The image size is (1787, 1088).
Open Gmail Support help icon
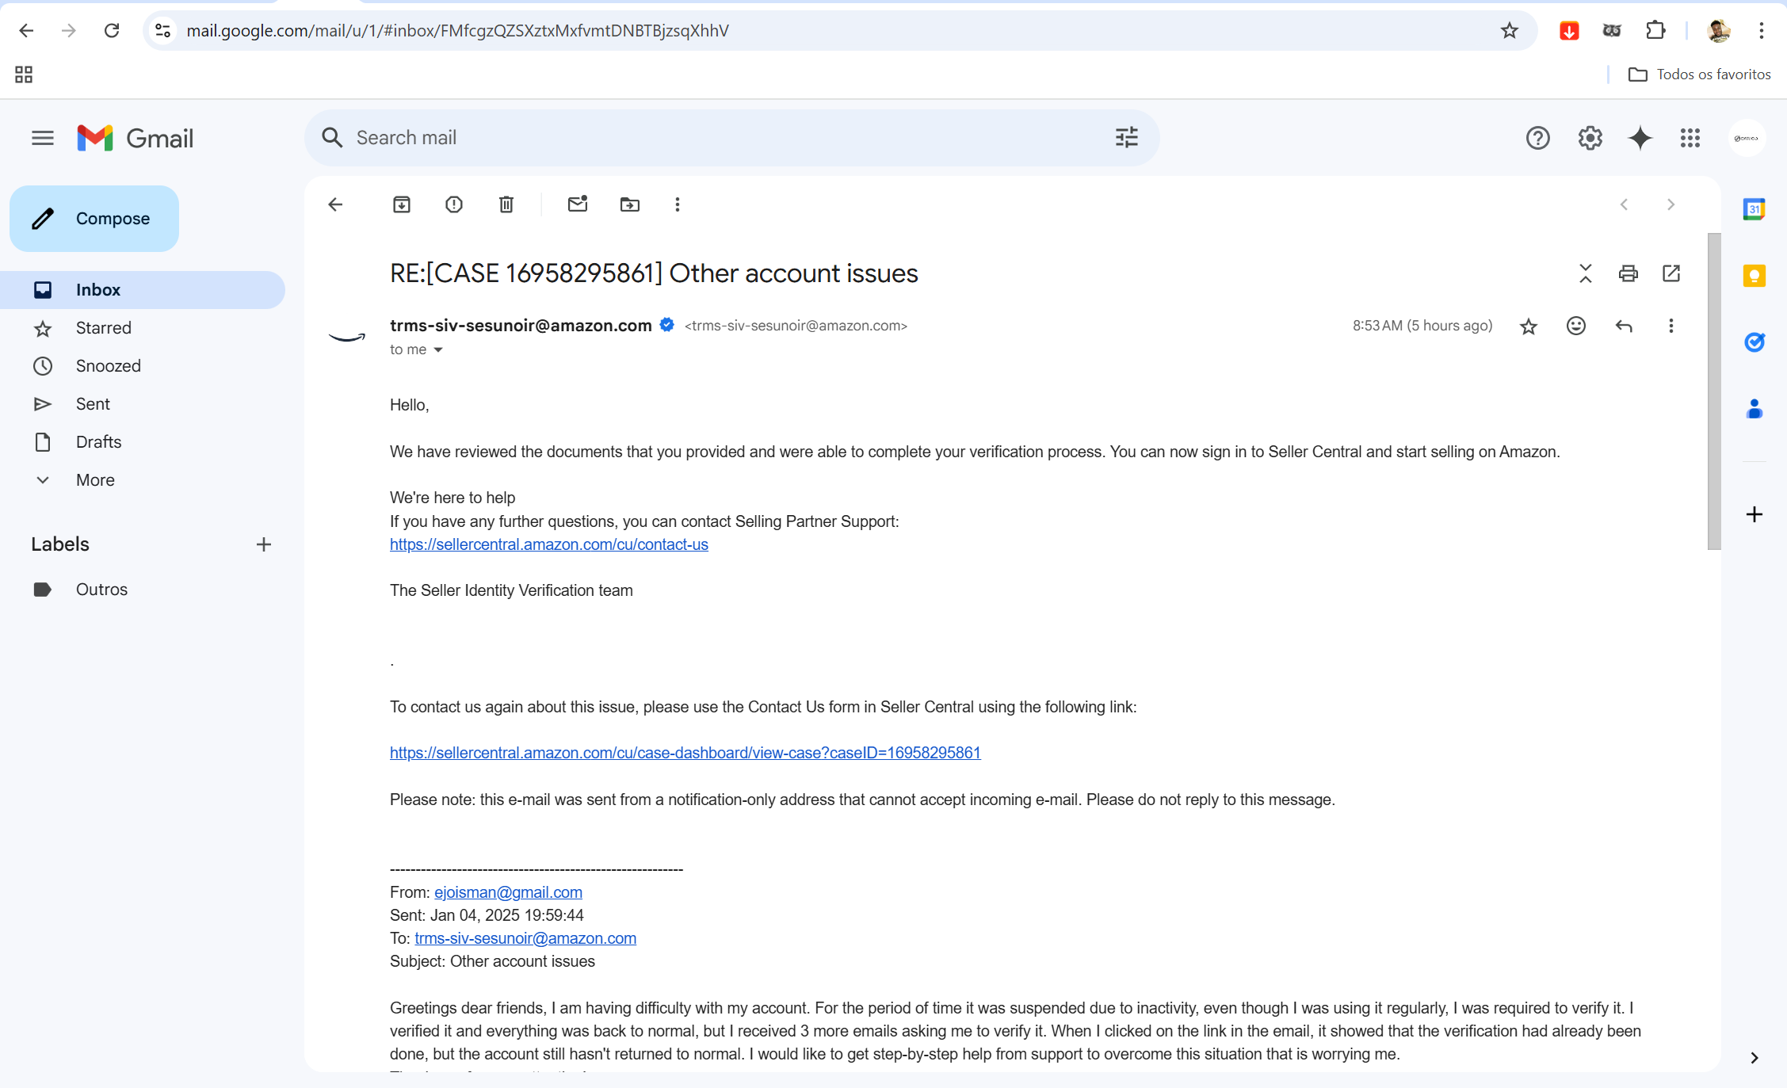tap(1537, 138)
